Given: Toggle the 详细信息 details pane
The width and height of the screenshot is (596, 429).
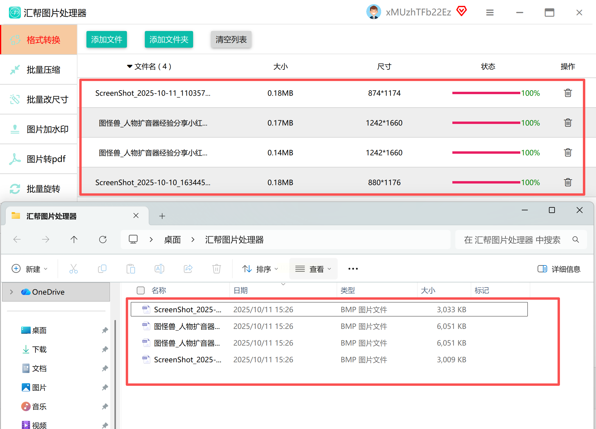Looking at the screenshot, I should pyautogui.click(x=559, y=269).
